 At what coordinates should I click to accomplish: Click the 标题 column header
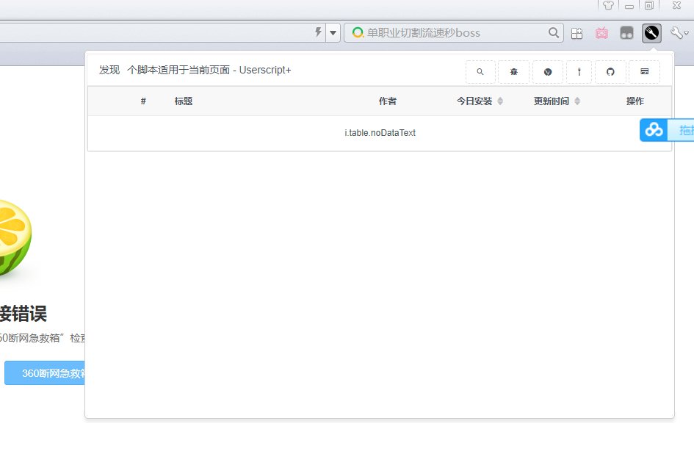pyautogui.click(x=184, y=101)
